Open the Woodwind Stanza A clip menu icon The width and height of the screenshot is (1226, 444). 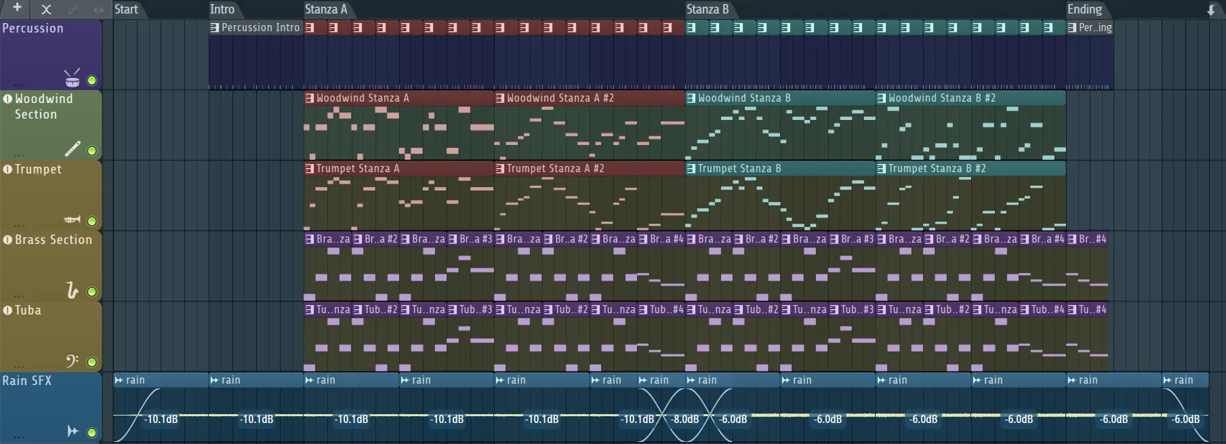(x=310, y=98)
